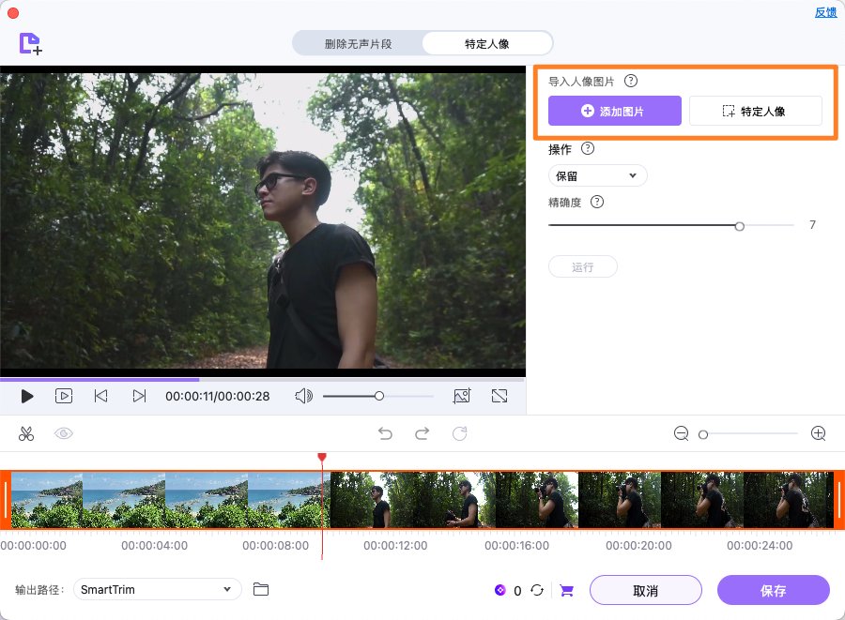Mute the speaker icon in playback bar

click(x=302, y=396)
